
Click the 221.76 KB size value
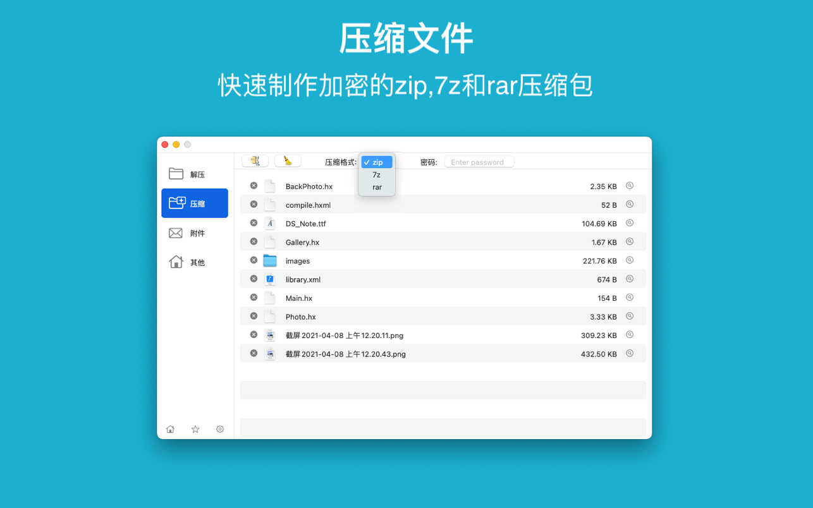600,261
